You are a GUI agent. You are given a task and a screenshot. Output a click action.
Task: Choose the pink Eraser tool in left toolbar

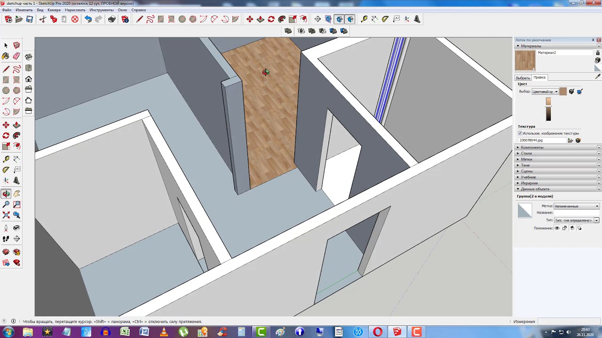[16, 56]
